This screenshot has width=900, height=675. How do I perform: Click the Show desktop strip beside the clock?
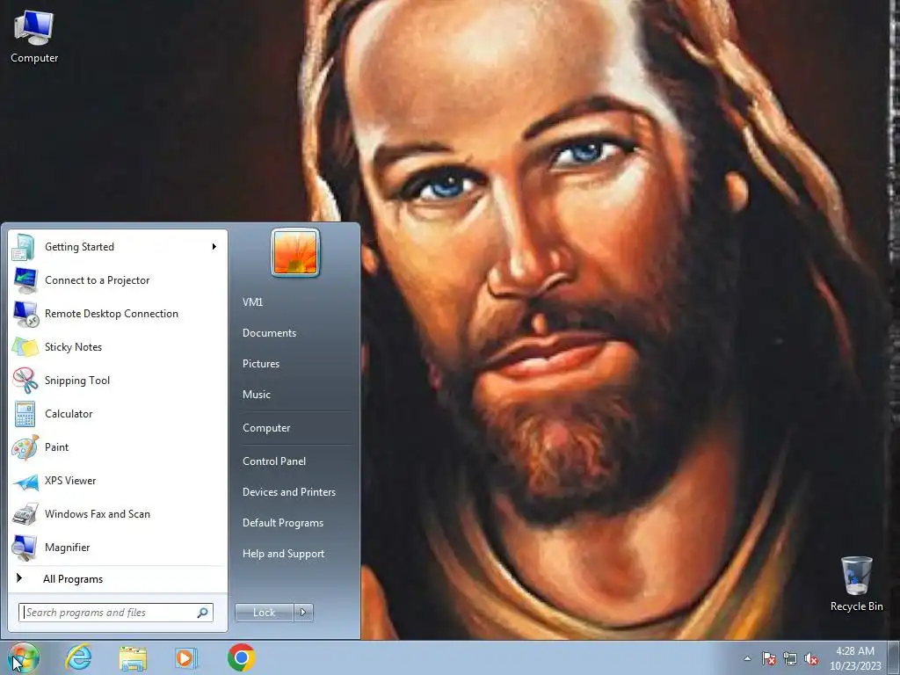pos(894,657)
